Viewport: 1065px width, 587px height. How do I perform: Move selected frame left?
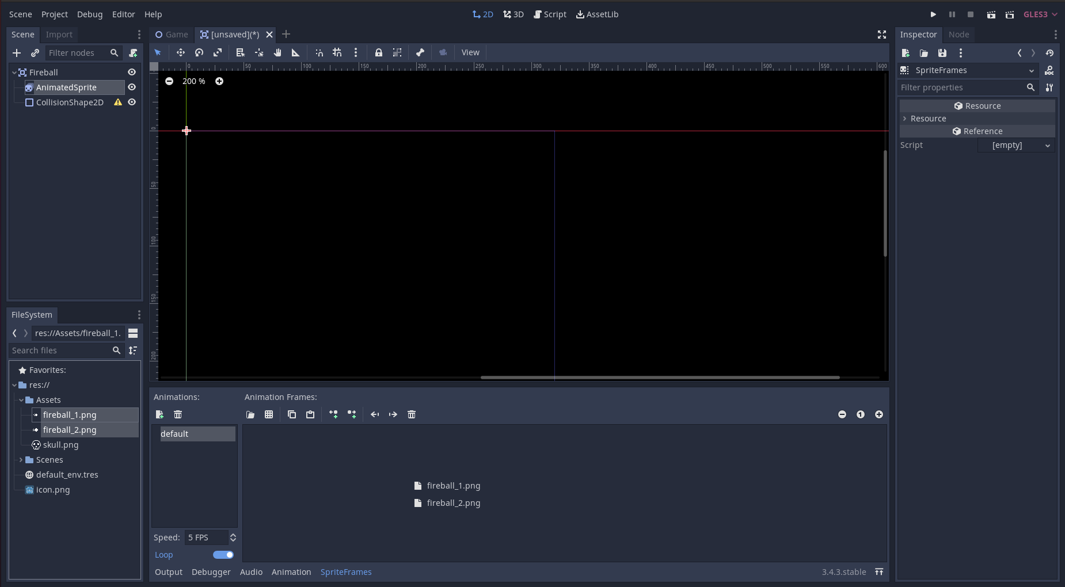375,414
